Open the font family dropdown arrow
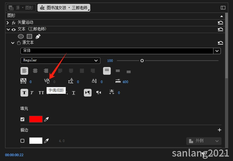233x161 pixels. pos(217,51)
